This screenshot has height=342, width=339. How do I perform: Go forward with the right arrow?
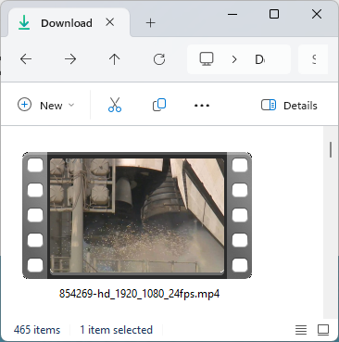[x=70, y=59]
